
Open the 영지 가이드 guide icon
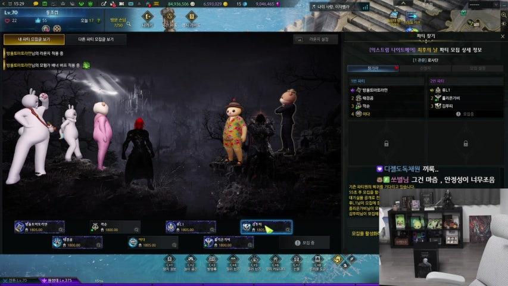pyautogui.click(x=192, y=17)
